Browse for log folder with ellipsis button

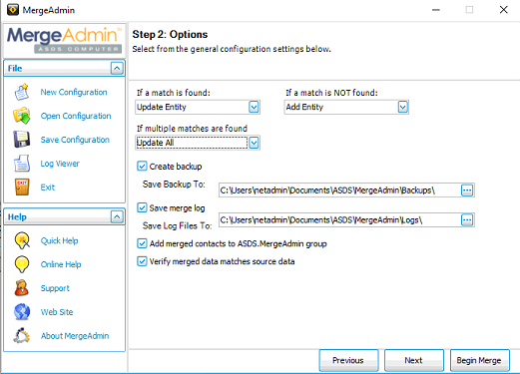467,219
